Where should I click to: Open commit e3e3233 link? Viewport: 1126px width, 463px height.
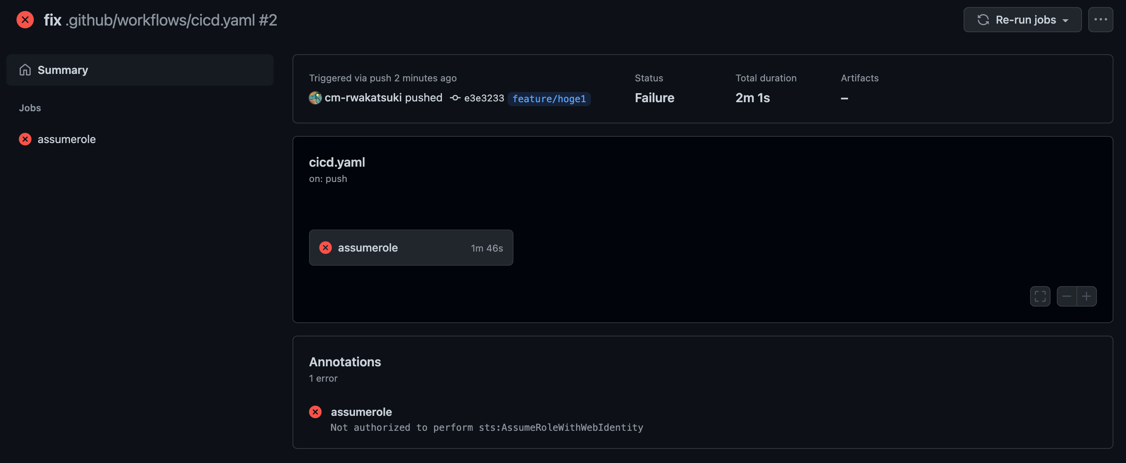pos(484,98)
